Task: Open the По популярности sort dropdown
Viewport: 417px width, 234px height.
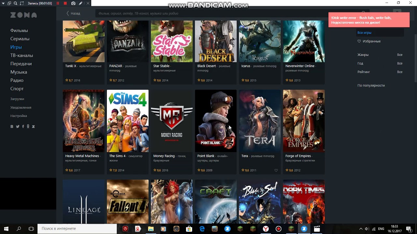Action: (371, 85)
